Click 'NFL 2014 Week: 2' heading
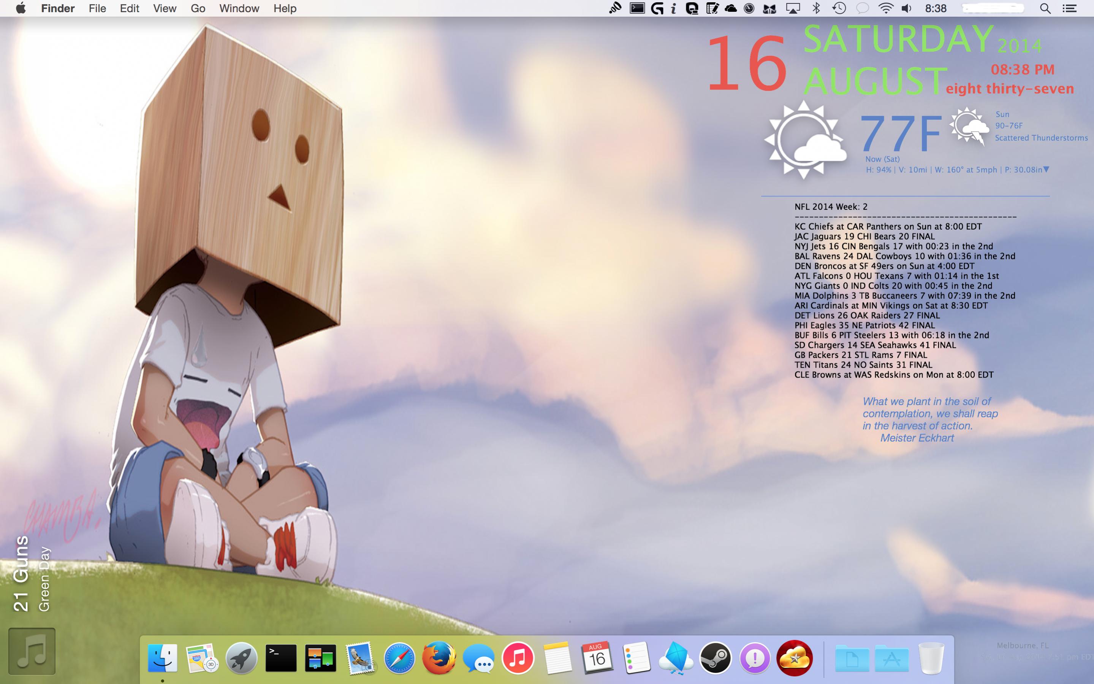1094x684 pixels. 831,207
